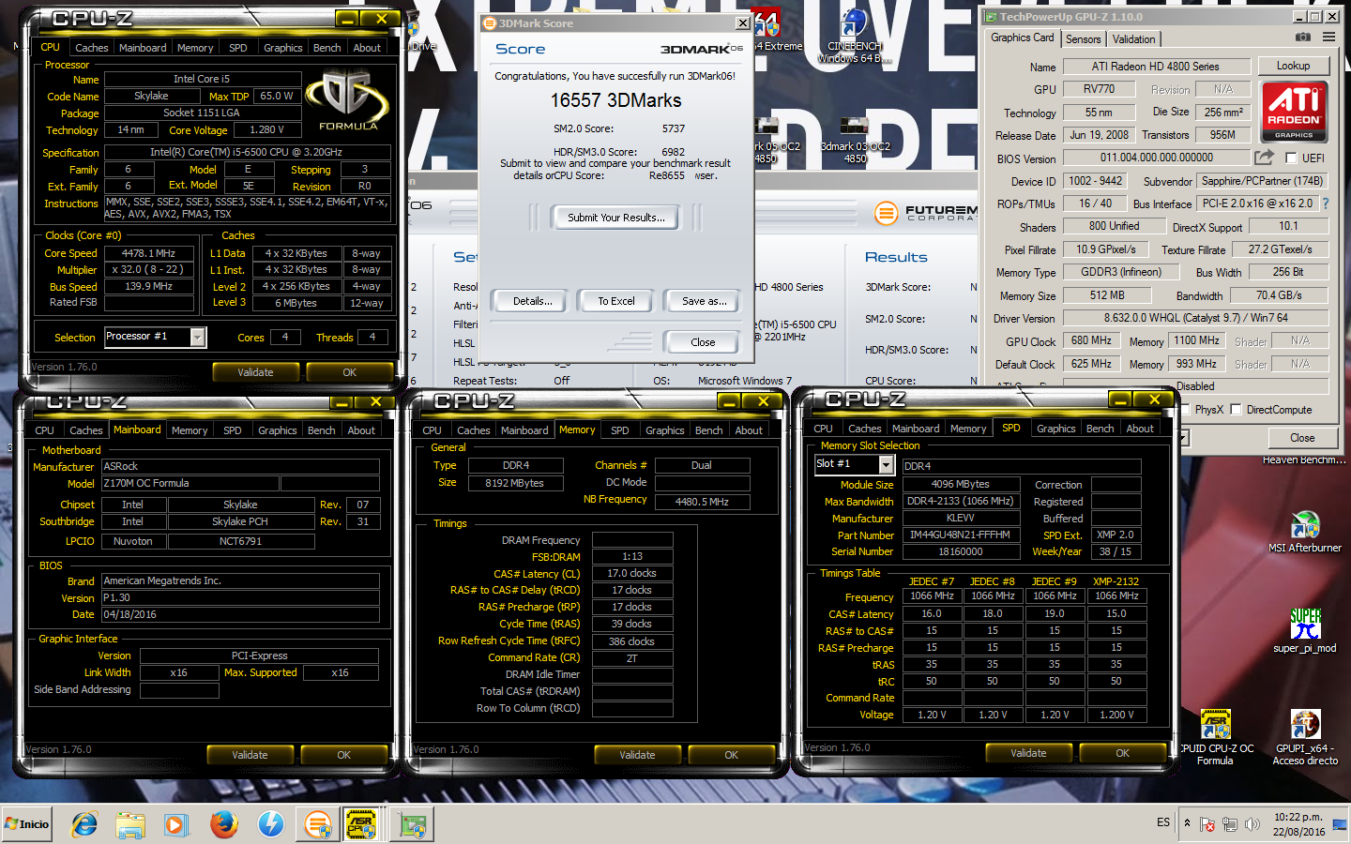Click the volume speaker tray icon

pos(1252,824)
